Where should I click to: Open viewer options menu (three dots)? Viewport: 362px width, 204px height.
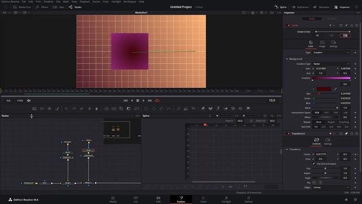[279, 12]
